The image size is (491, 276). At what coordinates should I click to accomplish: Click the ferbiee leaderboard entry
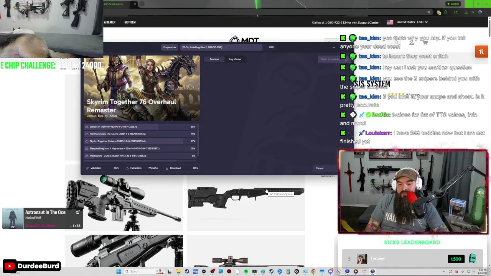412,259
